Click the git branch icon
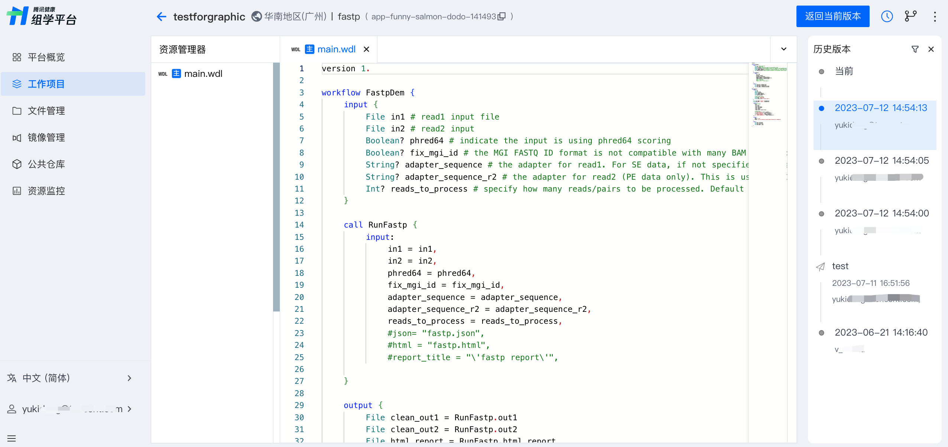 point(910,16)
